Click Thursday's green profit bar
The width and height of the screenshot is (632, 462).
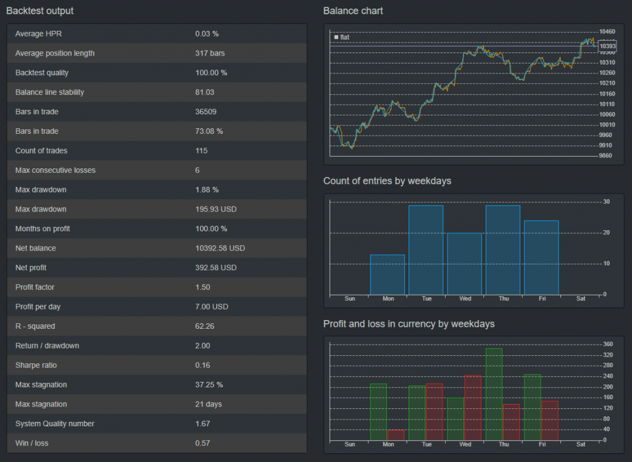point(494,395)
